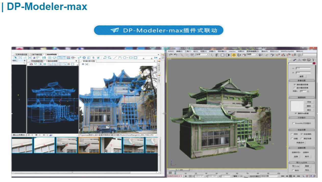322x182 pixels.
Task: Open the Utilities hammer tab in command panel
Action: [313, 60]
